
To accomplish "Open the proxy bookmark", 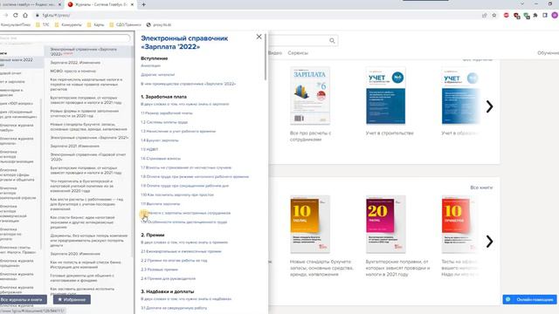I will pos(159,25).
